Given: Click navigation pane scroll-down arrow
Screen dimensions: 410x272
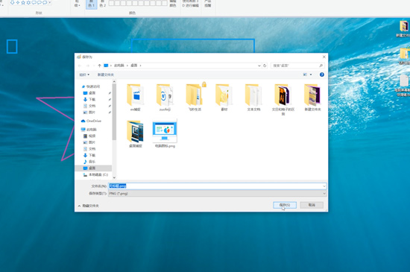Looking at the screenshot, I should coord(114,177).
